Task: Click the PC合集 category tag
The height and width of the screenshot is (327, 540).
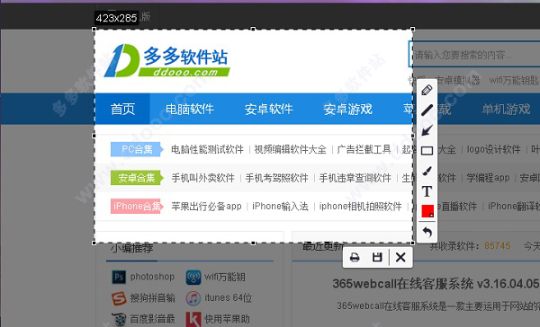Action: tap(137, 149)
